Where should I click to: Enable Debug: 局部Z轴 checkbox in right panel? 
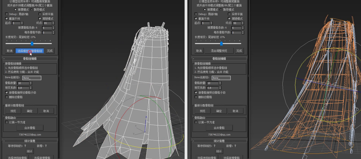[x=196, y=14]
